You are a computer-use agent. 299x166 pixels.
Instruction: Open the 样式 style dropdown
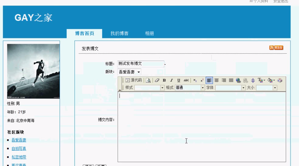[149, 88]
